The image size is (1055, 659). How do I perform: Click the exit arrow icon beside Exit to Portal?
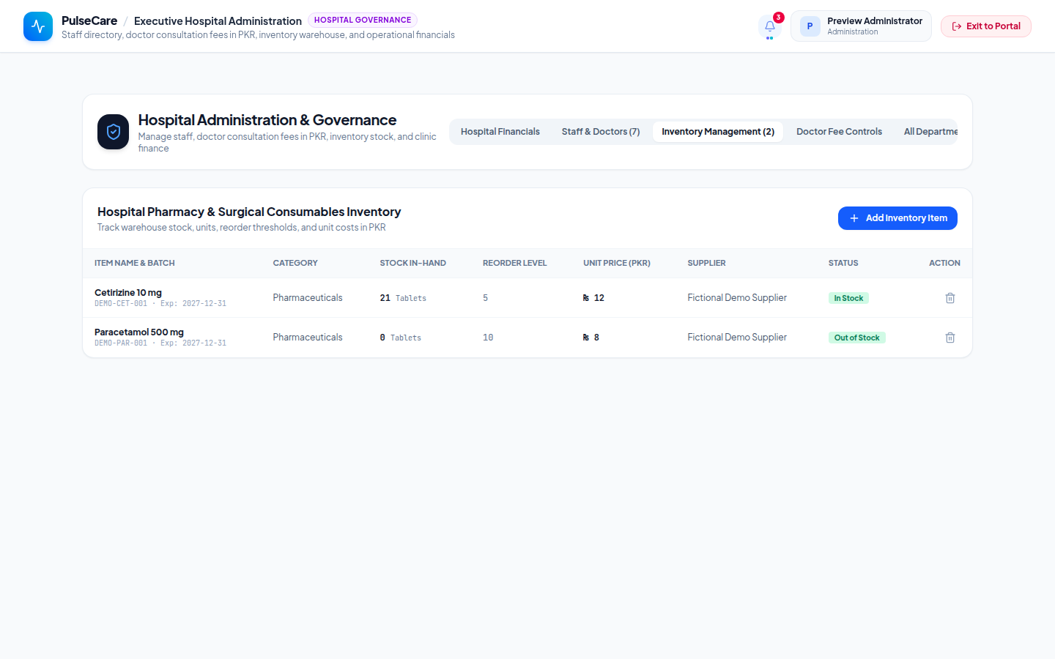(957, 26)
